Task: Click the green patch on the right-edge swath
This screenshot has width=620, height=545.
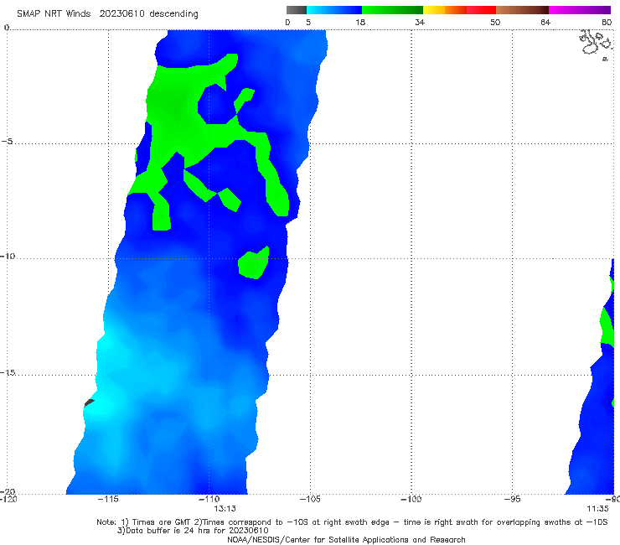Action: click(607, 326)
